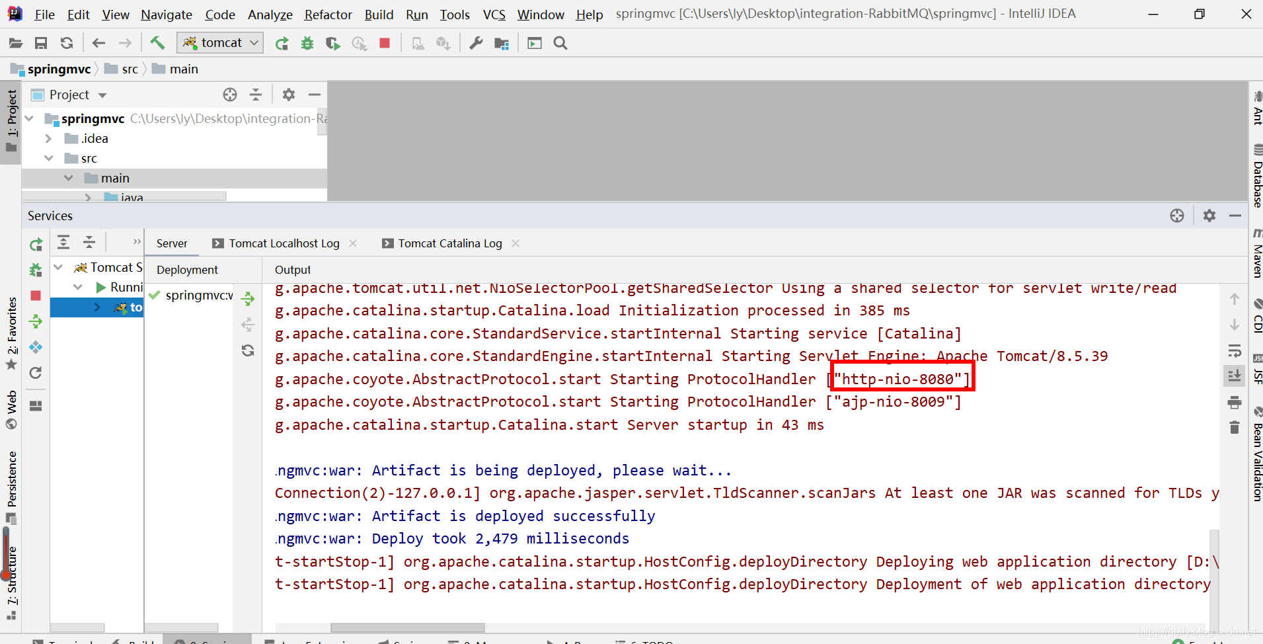The height and width of the screenshot is (644, 1263).
Task: Stop the server in the Services sidebar
Action: [36, 296]
